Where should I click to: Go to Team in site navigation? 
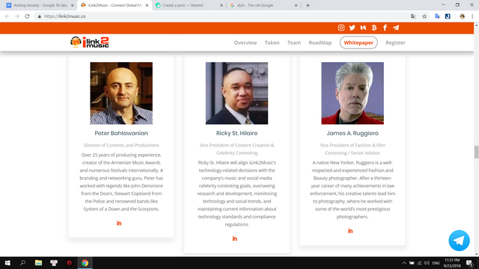point(294,43)
